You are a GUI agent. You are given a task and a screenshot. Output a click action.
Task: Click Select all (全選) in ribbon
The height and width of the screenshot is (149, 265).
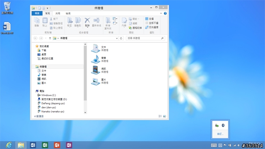(x=149, y=19)
